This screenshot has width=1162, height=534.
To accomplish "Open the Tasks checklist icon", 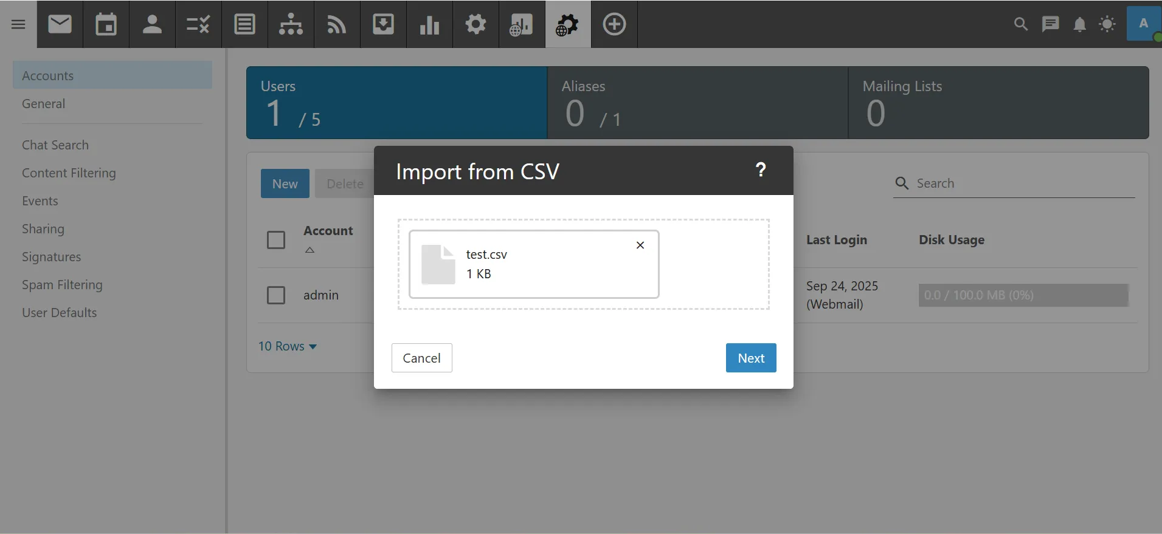I will [198, 24].
